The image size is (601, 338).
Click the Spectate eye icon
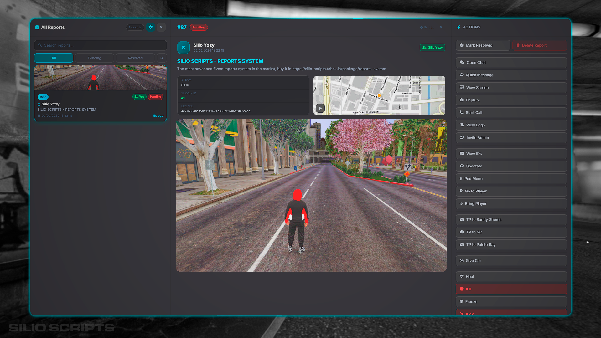click(x=462, y=166)
